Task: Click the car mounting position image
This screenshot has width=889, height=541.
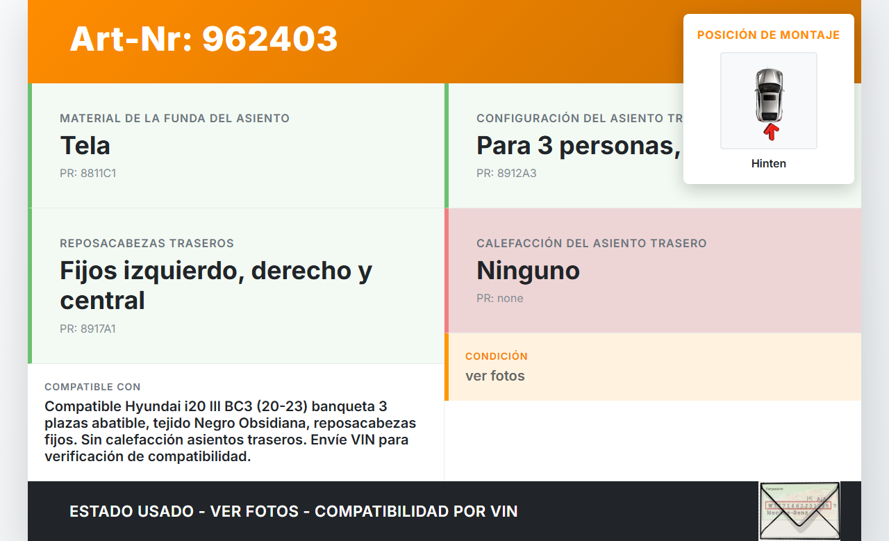Action: [x=769, y=101]
